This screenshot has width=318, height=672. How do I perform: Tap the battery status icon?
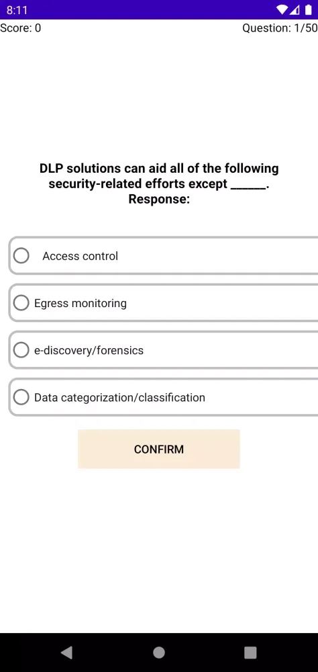click(x=309, y=9)
